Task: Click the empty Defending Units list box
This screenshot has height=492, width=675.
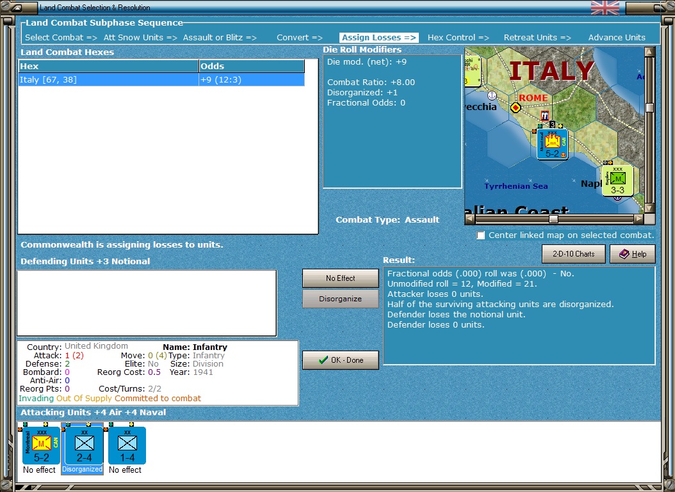Action: (147, 303)
